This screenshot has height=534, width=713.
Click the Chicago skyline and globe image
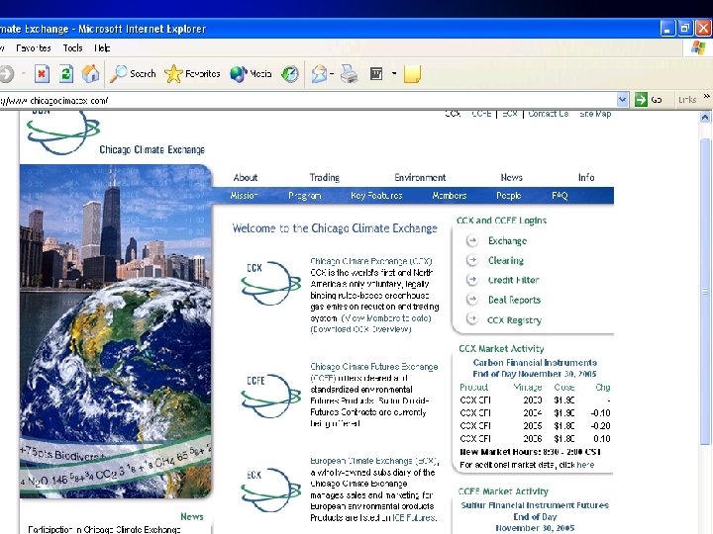(116, 331)
